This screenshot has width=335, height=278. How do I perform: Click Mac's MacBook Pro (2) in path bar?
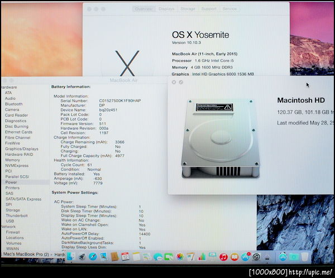(x=26, y=255)
